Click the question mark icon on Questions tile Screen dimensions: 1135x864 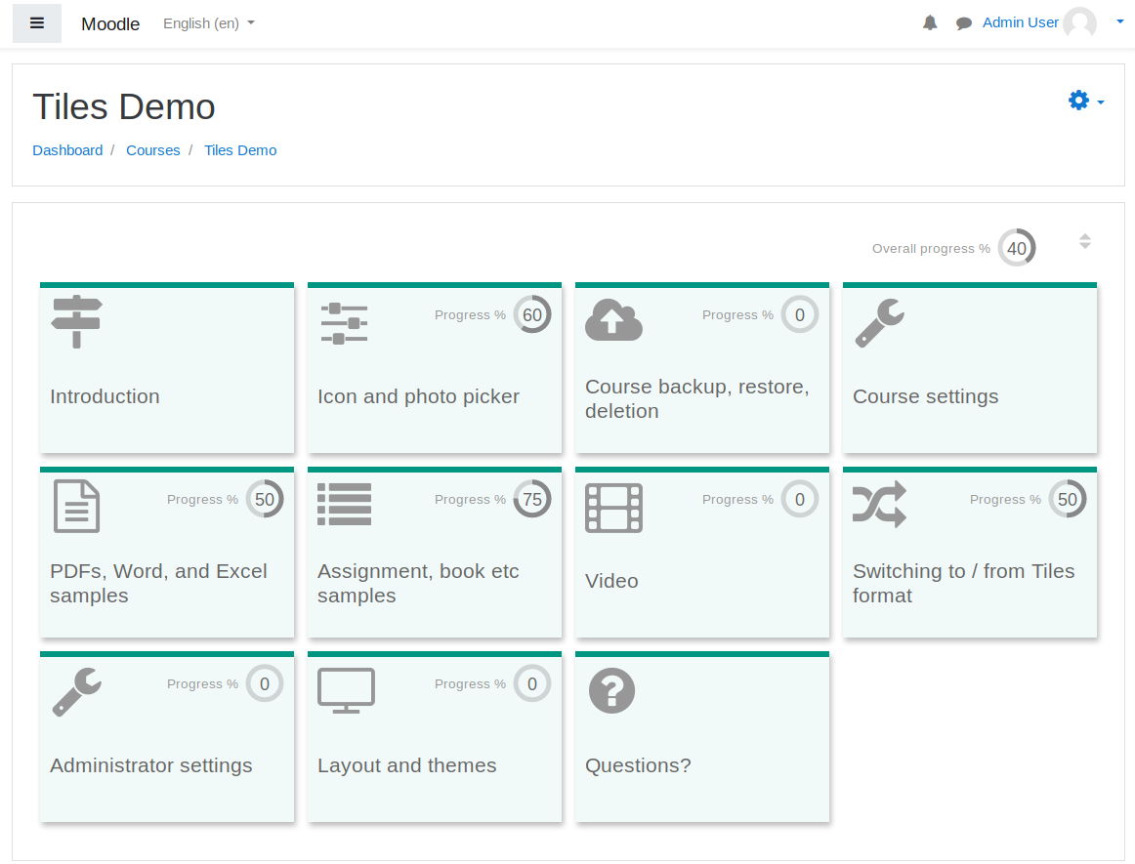pos(612,690)
